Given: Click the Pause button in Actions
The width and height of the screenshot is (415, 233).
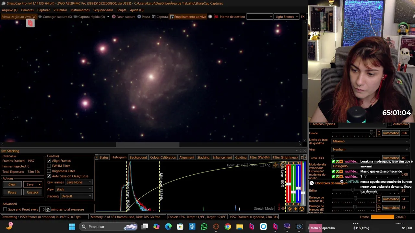Looking at the screenshot, I should pyautogui.click(x=12, y=192).
